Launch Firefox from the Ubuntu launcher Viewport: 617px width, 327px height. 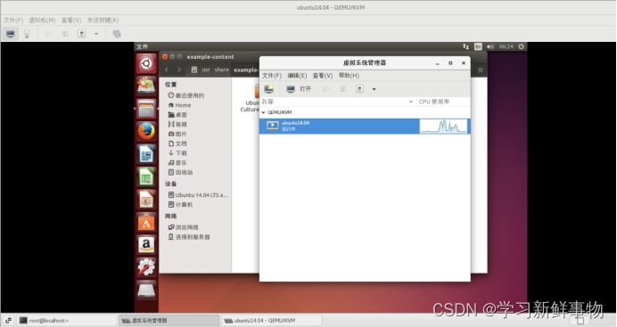click(146, 131)
